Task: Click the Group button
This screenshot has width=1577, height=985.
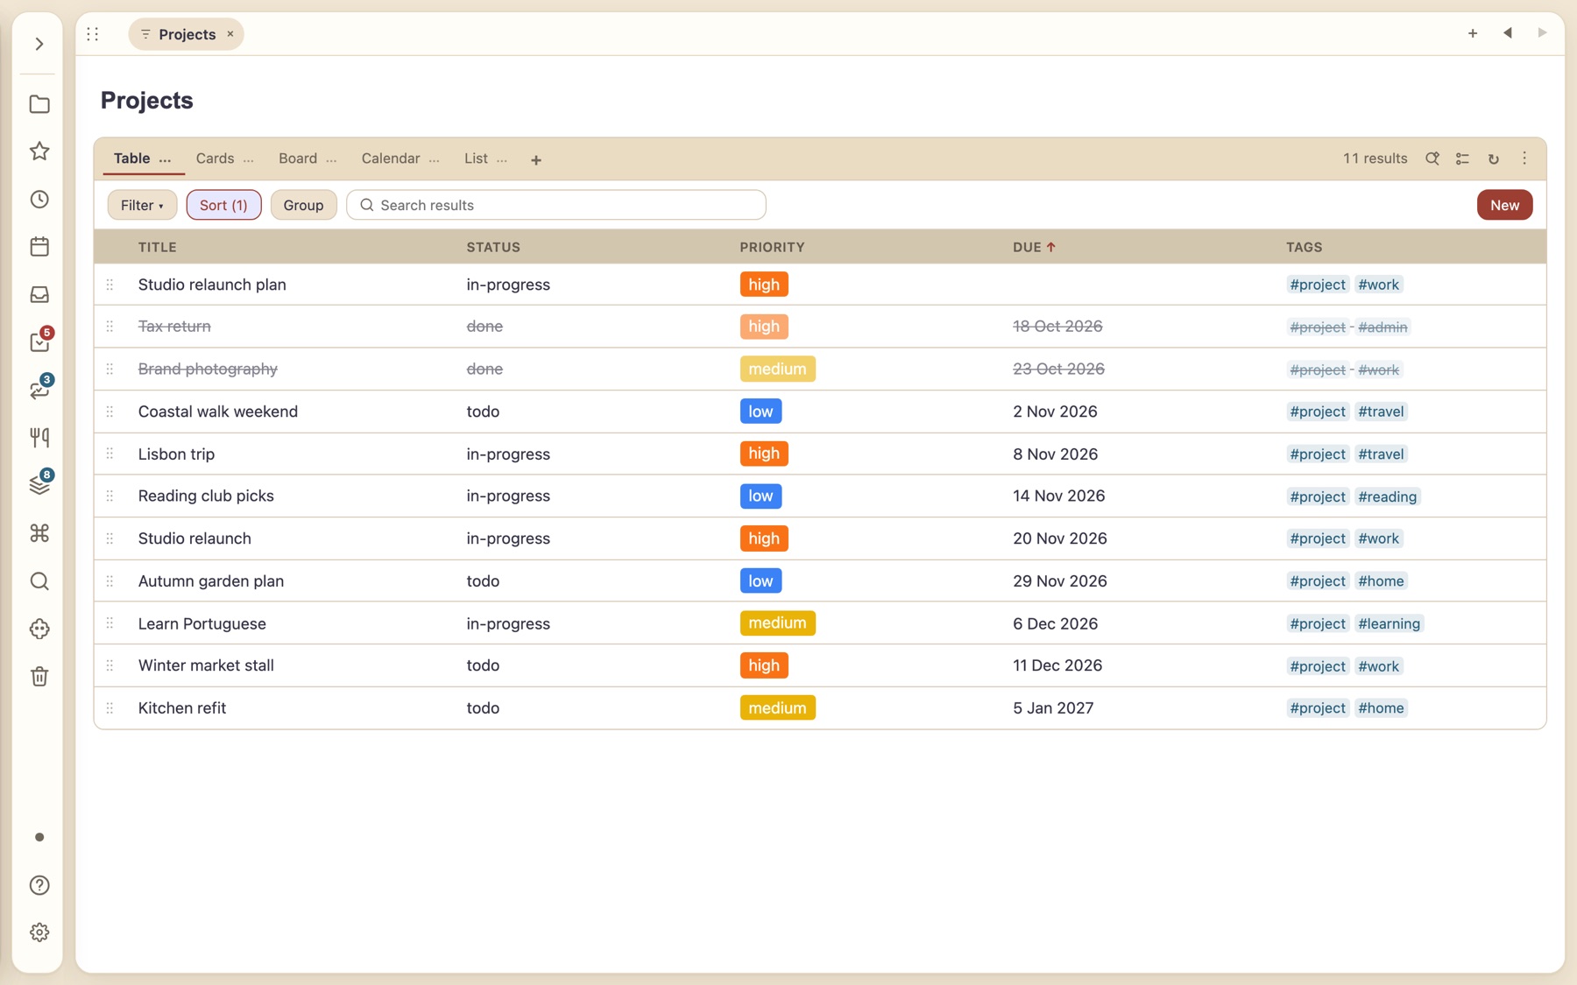Action: (303, 205)
